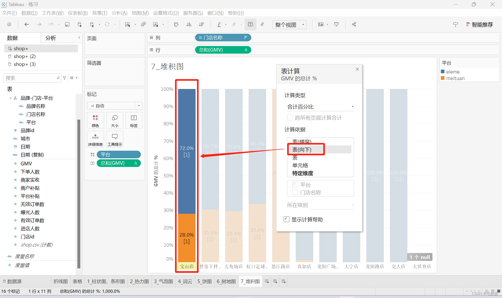
Task: Click the 门店名称 pill on columns shelf
Action: tap(223, 38)
